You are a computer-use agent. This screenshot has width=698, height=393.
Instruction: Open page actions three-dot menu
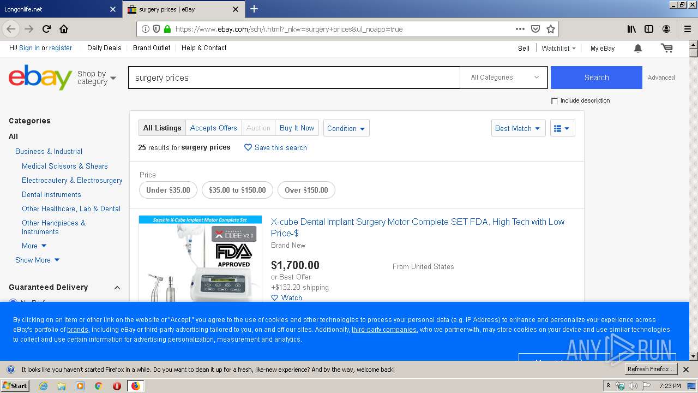[x=520, y=29]
